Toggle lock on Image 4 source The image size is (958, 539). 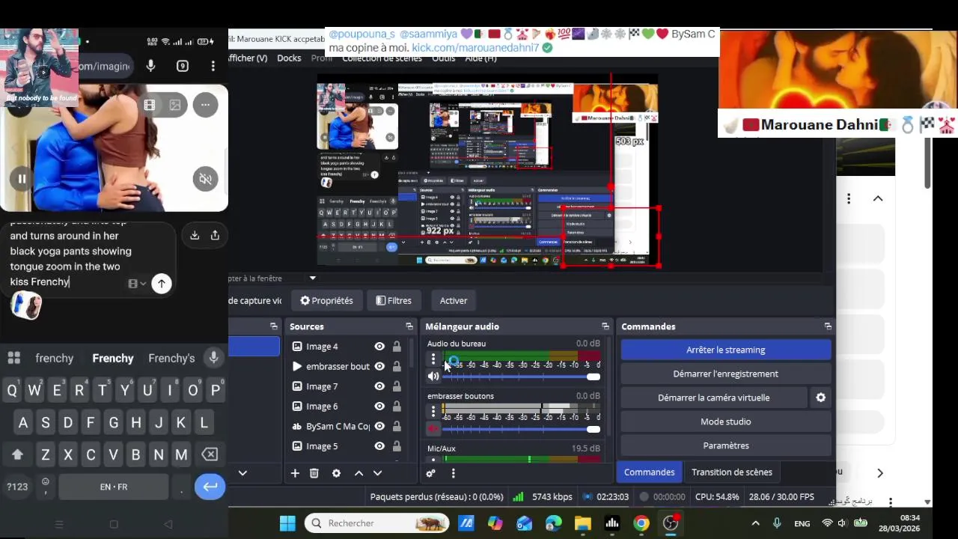(397, 347)
